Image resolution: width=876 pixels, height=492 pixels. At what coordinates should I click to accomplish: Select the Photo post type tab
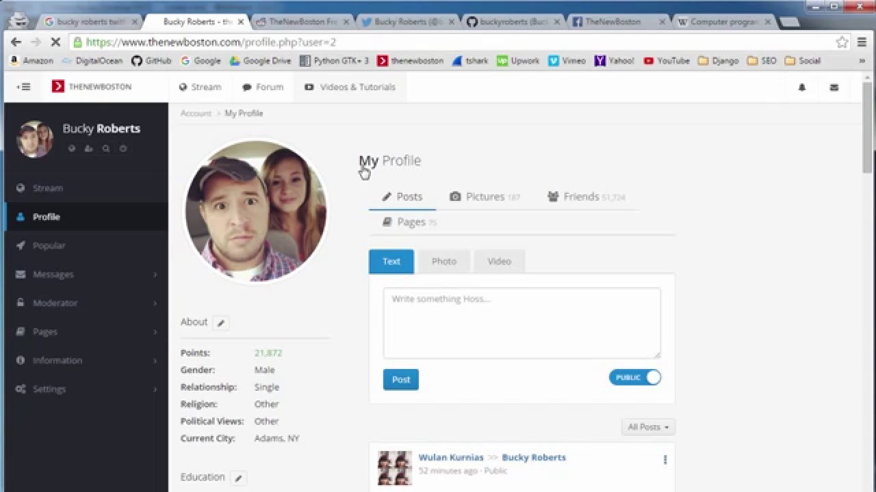(443, 262)
